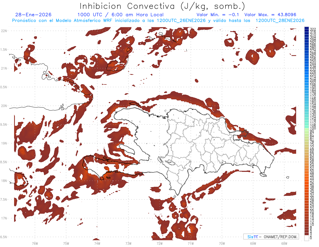The width and height of the screenshot is (319, 247).
Task: Click the '17N' latitude label
Action: [4, 218]
